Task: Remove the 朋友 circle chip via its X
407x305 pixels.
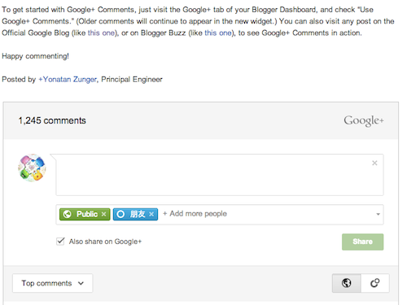Action: click(151, 214)
